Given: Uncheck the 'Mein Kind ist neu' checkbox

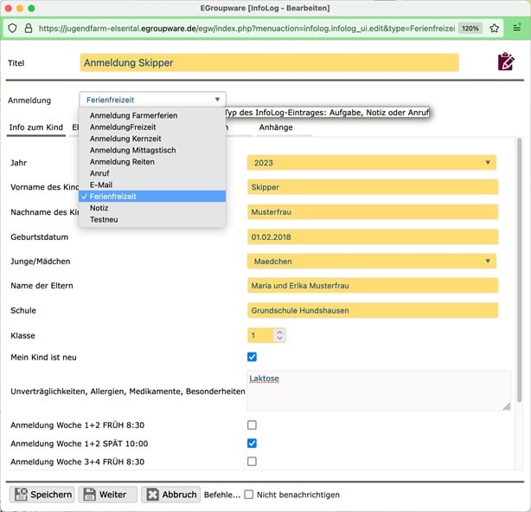Looking at the screenshot, I should (252, 356).
